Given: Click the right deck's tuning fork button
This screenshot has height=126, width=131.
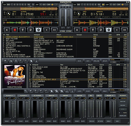Looking at the screenshot, I should click(x=93, y=30).
